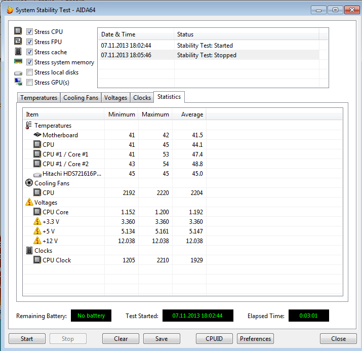
Task: Open the CPUID panel
Action: 214,338
